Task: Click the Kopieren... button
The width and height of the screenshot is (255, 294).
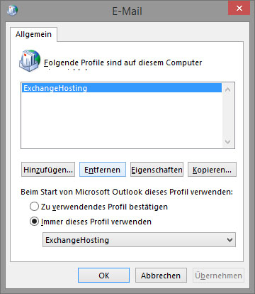Action: coord(212,170)
